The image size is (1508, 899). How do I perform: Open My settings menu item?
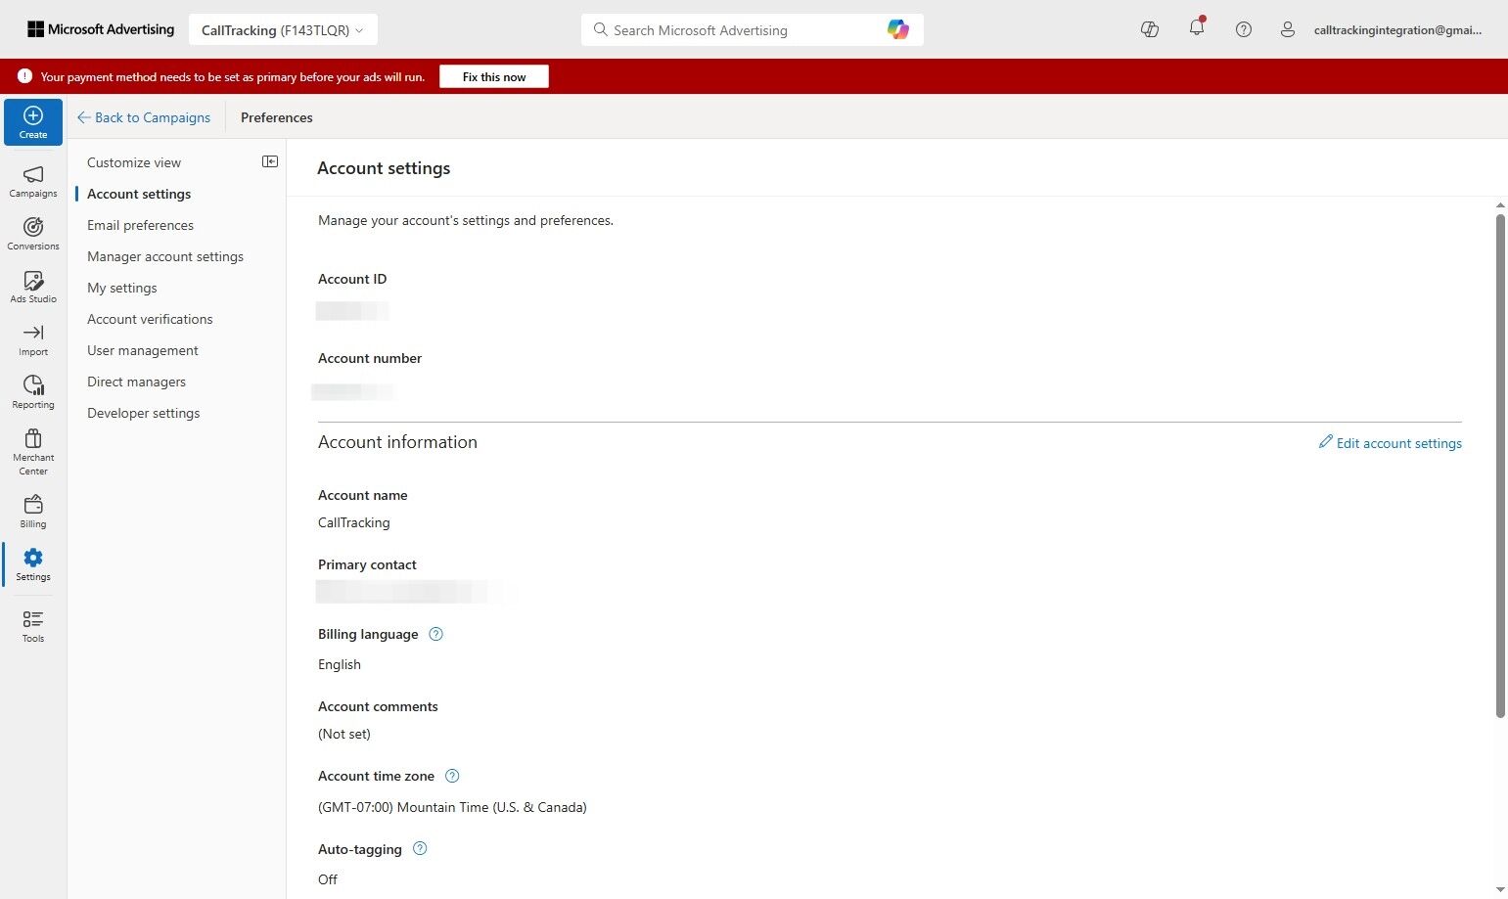pyautogui.click(x=121, y=288)
